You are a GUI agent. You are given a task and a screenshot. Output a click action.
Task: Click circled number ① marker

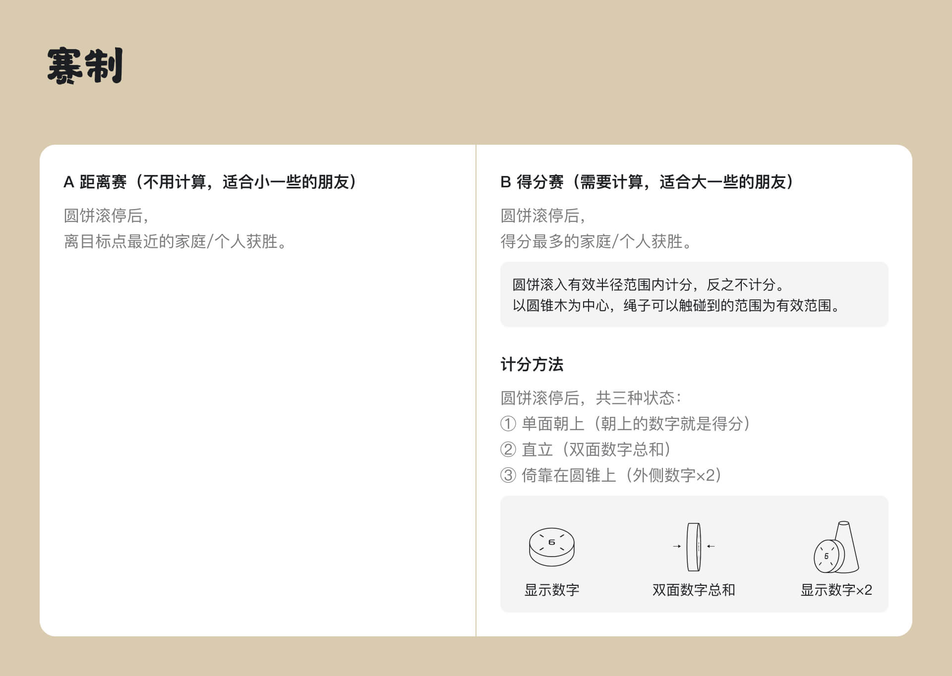tap(508, 424)
